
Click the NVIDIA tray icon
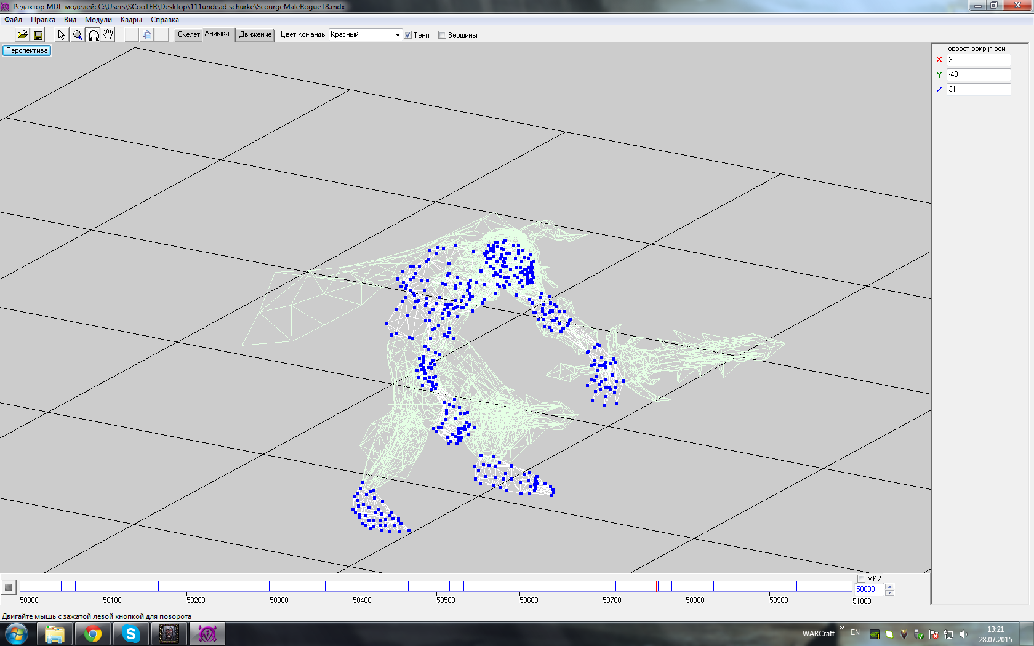pyautogui.click(x=874, y=634)
